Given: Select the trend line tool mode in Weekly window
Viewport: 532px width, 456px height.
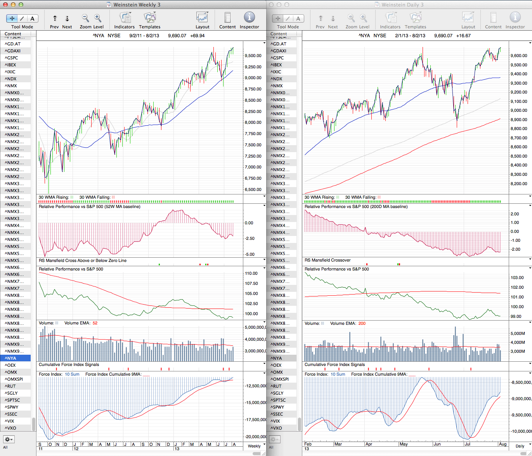Looking at the screenshot, I should coord(22,19).
